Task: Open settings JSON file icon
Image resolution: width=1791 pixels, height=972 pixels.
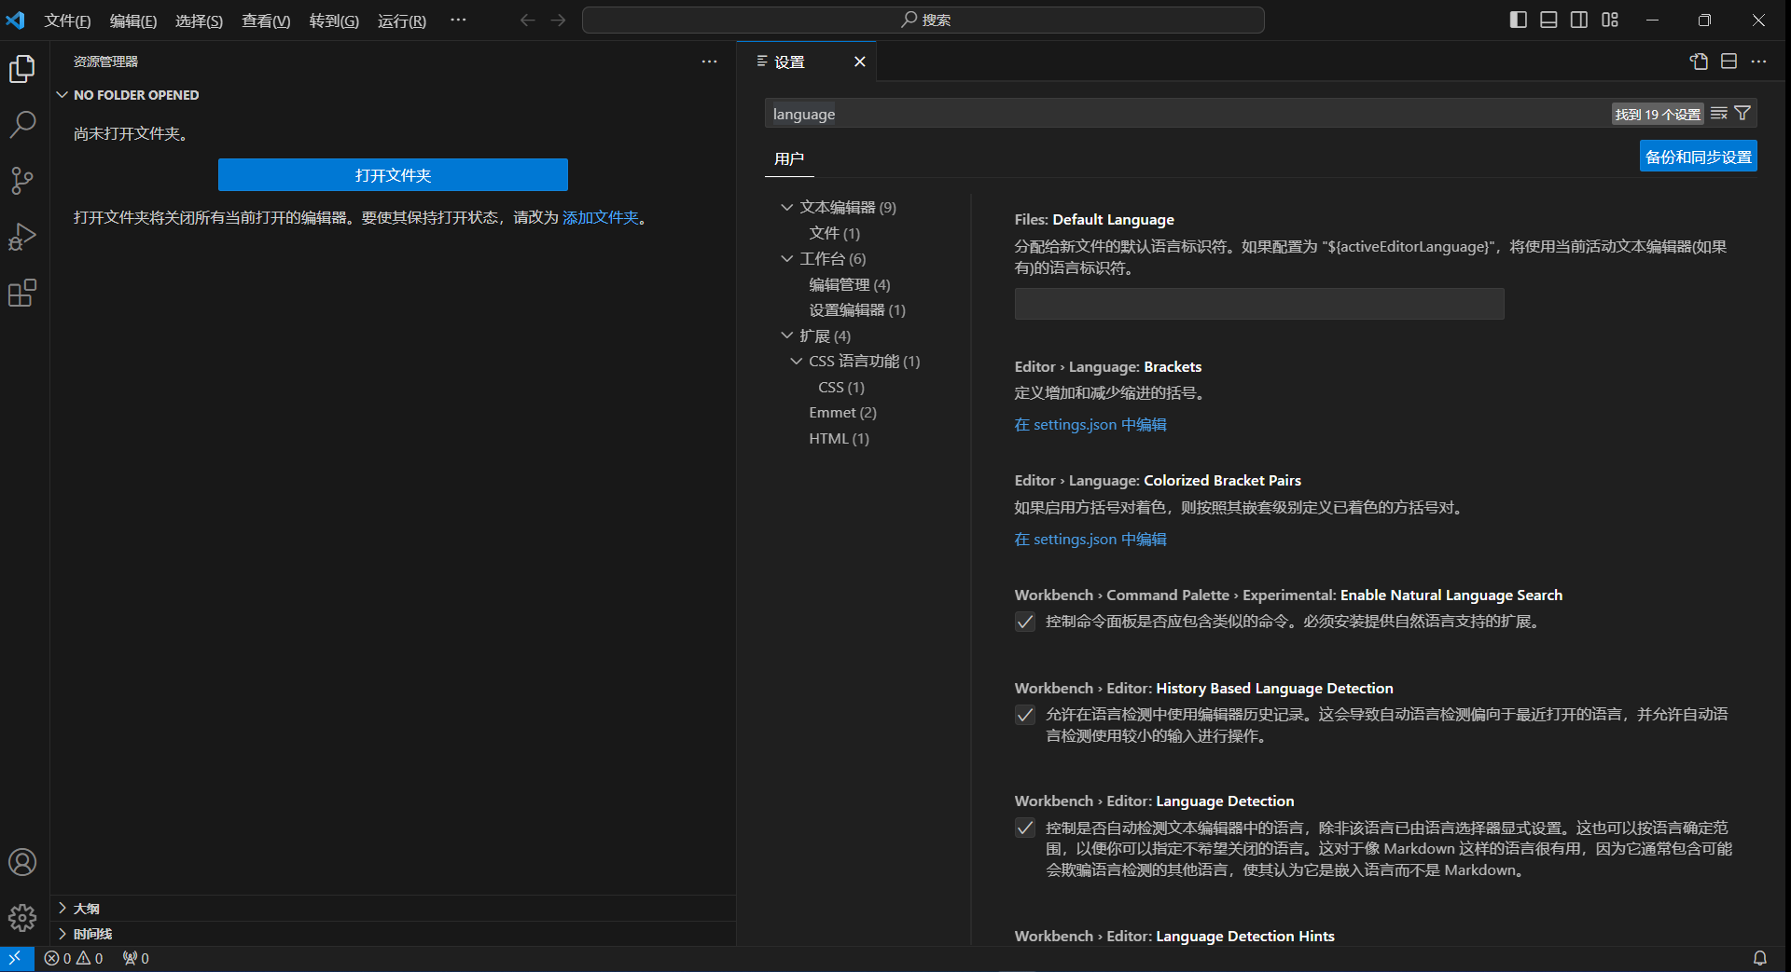Action: (1699, 62)
